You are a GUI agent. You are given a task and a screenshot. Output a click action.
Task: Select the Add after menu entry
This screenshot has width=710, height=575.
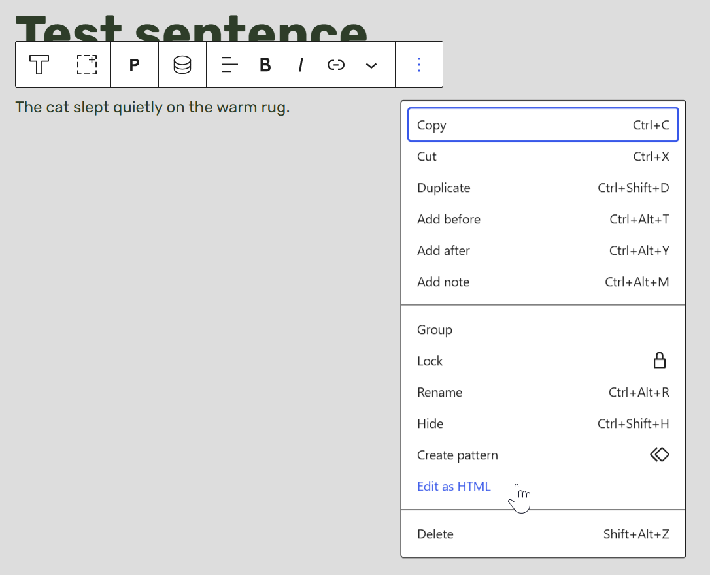click(543, 251)
